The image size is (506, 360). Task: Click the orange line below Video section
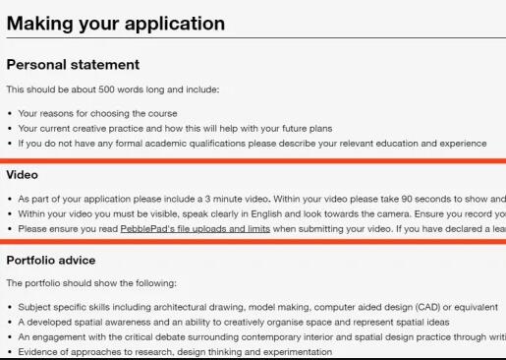coord(253,242)
